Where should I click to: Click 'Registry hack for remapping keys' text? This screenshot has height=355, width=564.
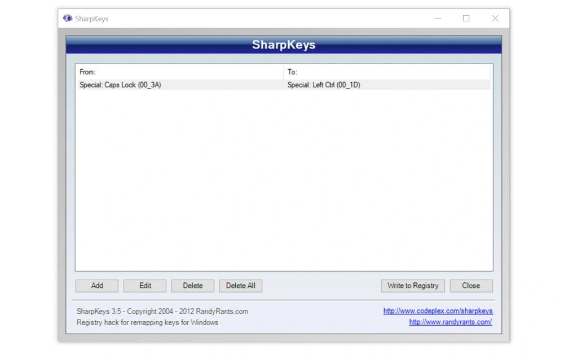coord(147,322)
